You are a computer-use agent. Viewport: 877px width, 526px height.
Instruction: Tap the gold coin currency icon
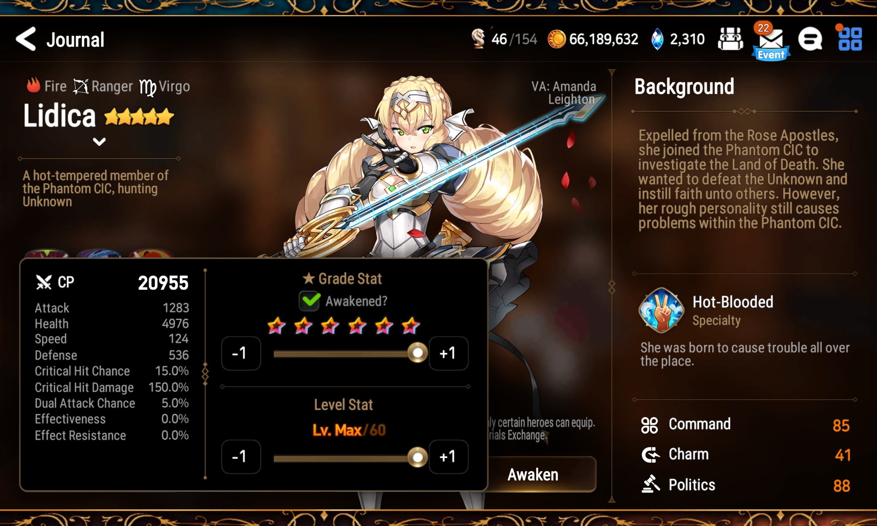557,39
